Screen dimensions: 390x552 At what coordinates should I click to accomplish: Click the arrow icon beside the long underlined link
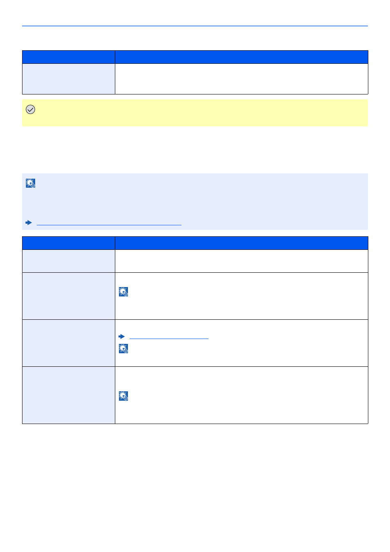coord(29,222)
